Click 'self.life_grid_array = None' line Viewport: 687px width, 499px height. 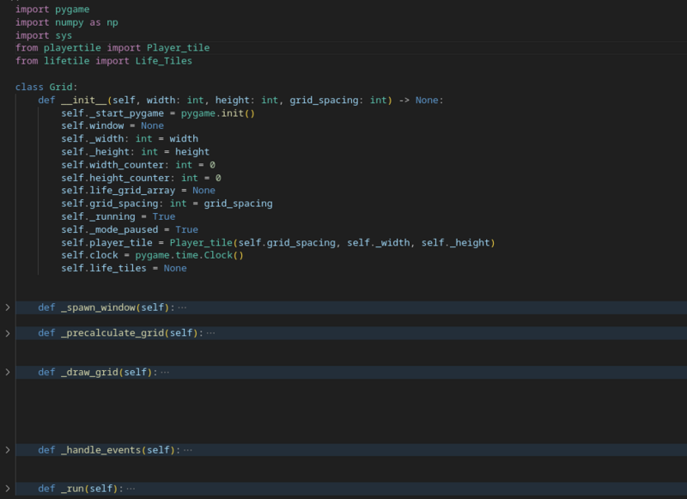[138, 191]
